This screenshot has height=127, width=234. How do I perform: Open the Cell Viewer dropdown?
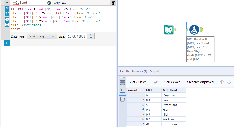pos(174,82)
